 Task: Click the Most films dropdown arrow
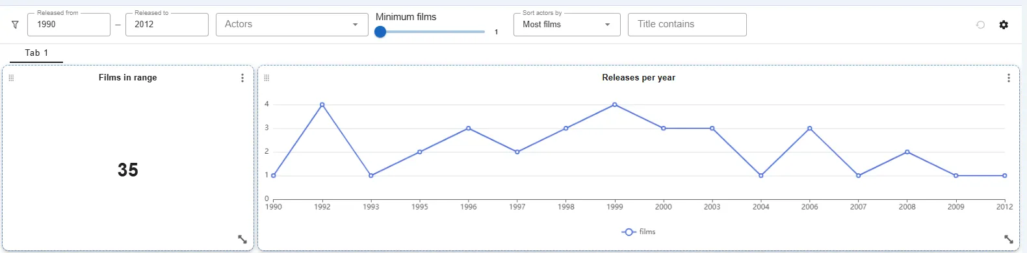[608, 25]
